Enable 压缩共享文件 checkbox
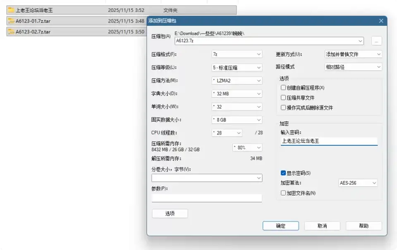Viewport: 397px width, 250px height. [283, 98]
